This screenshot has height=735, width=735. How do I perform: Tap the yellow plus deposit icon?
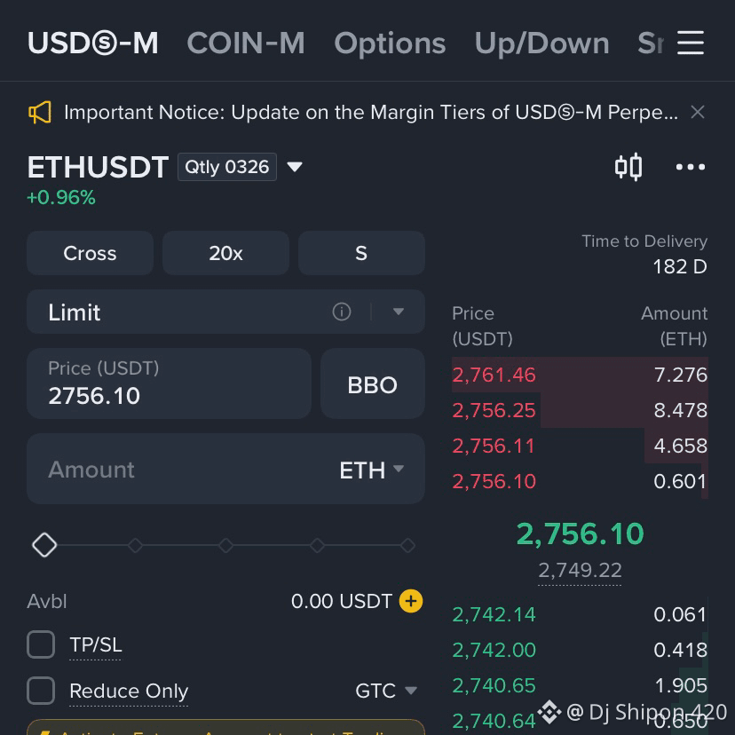point(411,601)
